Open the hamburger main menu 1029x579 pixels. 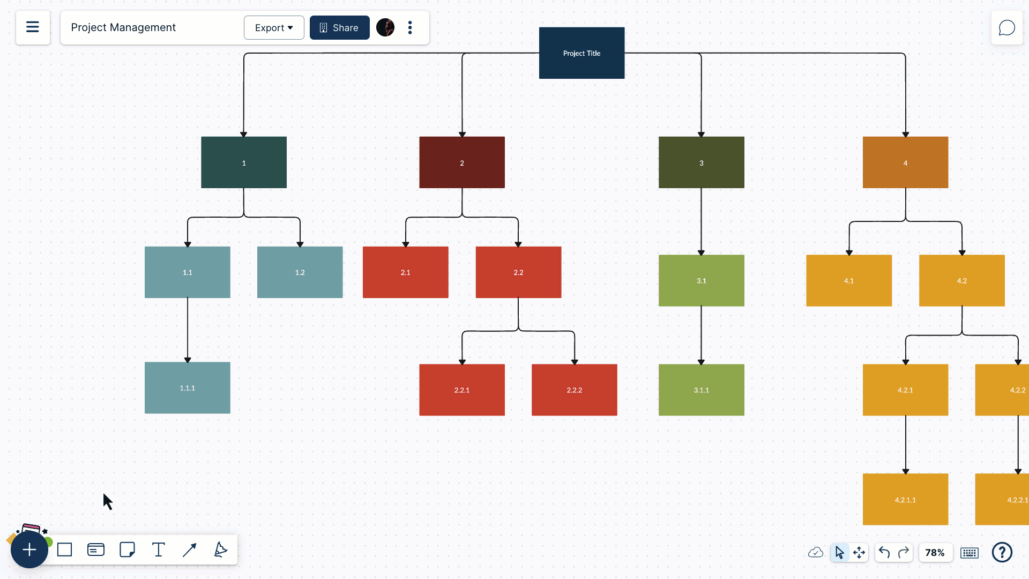[33, 27]
